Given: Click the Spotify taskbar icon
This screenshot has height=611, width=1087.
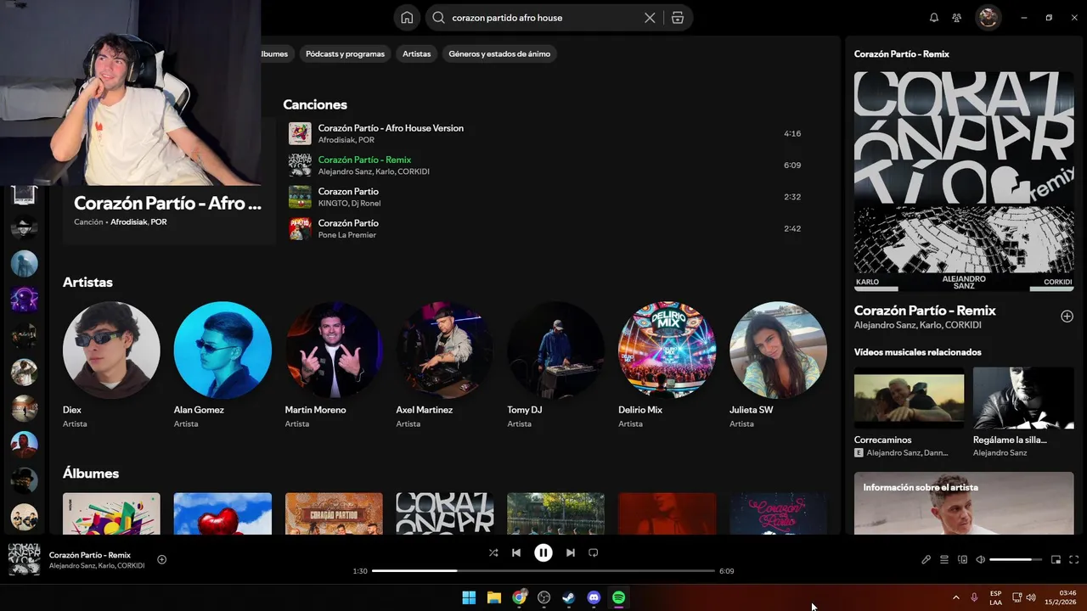Looking at the screenshot, I should point(619,597).
